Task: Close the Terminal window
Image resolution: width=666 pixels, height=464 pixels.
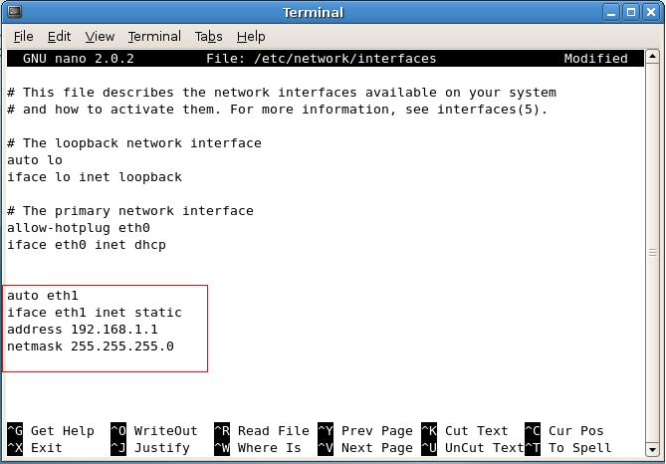Action: pyautogui.click(x=651, y=12)
